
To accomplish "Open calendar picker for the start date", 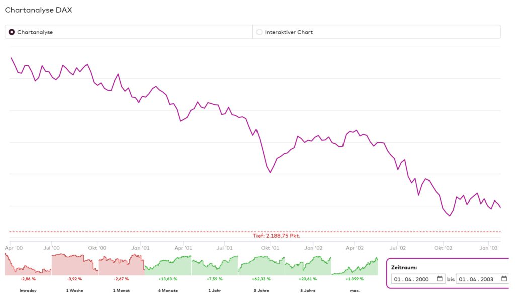I will 440,279.
